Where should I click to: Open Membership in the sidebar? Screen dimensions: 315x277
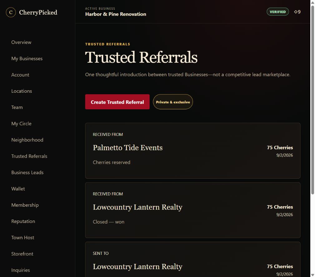coord(25,205)
